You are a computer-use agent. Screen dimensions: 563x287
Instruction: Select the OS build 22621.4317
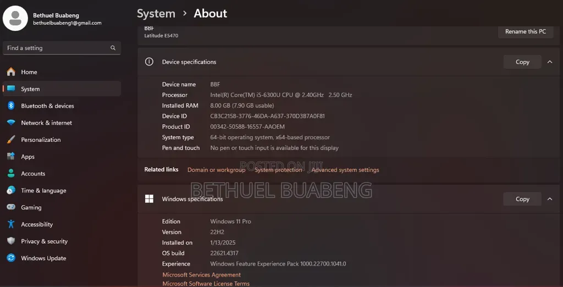click(x=224, y=253)
